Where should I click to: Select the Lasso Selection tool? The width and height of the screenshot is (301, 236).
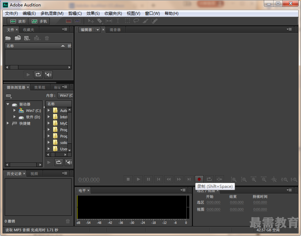pyautogui.click(x=136, y=21)
